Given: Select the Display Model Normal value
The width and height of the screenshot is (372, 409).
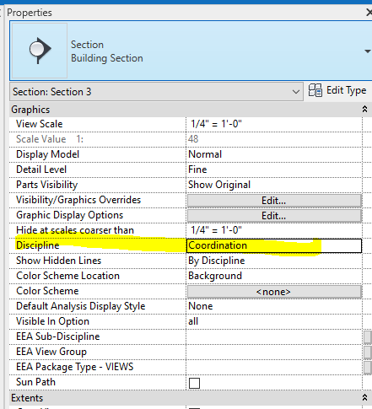Looking at the screenshot, I should (274, 154).
